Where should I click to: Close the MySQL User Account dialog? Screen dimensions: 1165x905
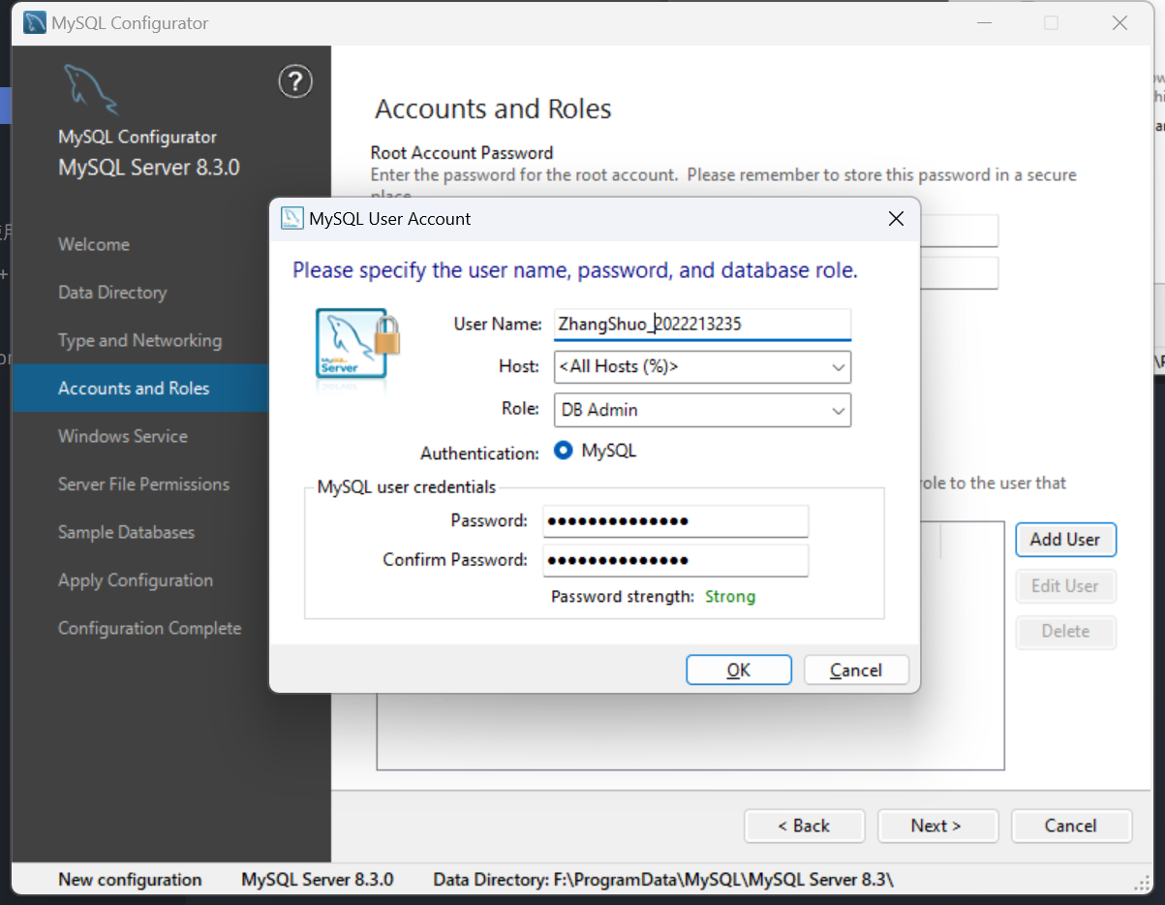896,219
